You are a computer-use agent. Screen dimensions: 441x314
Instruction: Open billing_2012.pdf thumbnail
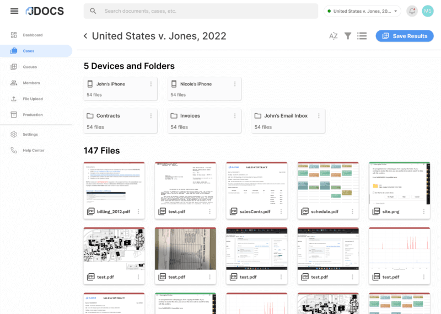coord(114,184)
